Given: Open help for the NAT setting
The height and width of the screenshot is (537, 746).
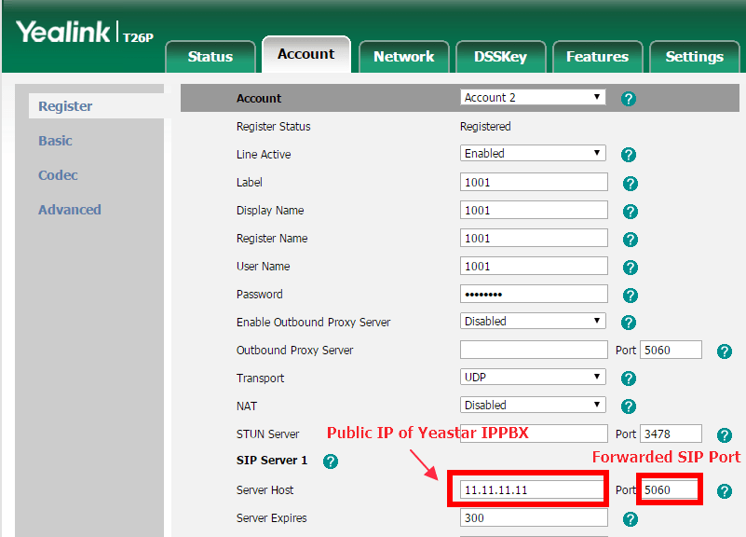Looking at the screenshot, I should click(629, 406).
